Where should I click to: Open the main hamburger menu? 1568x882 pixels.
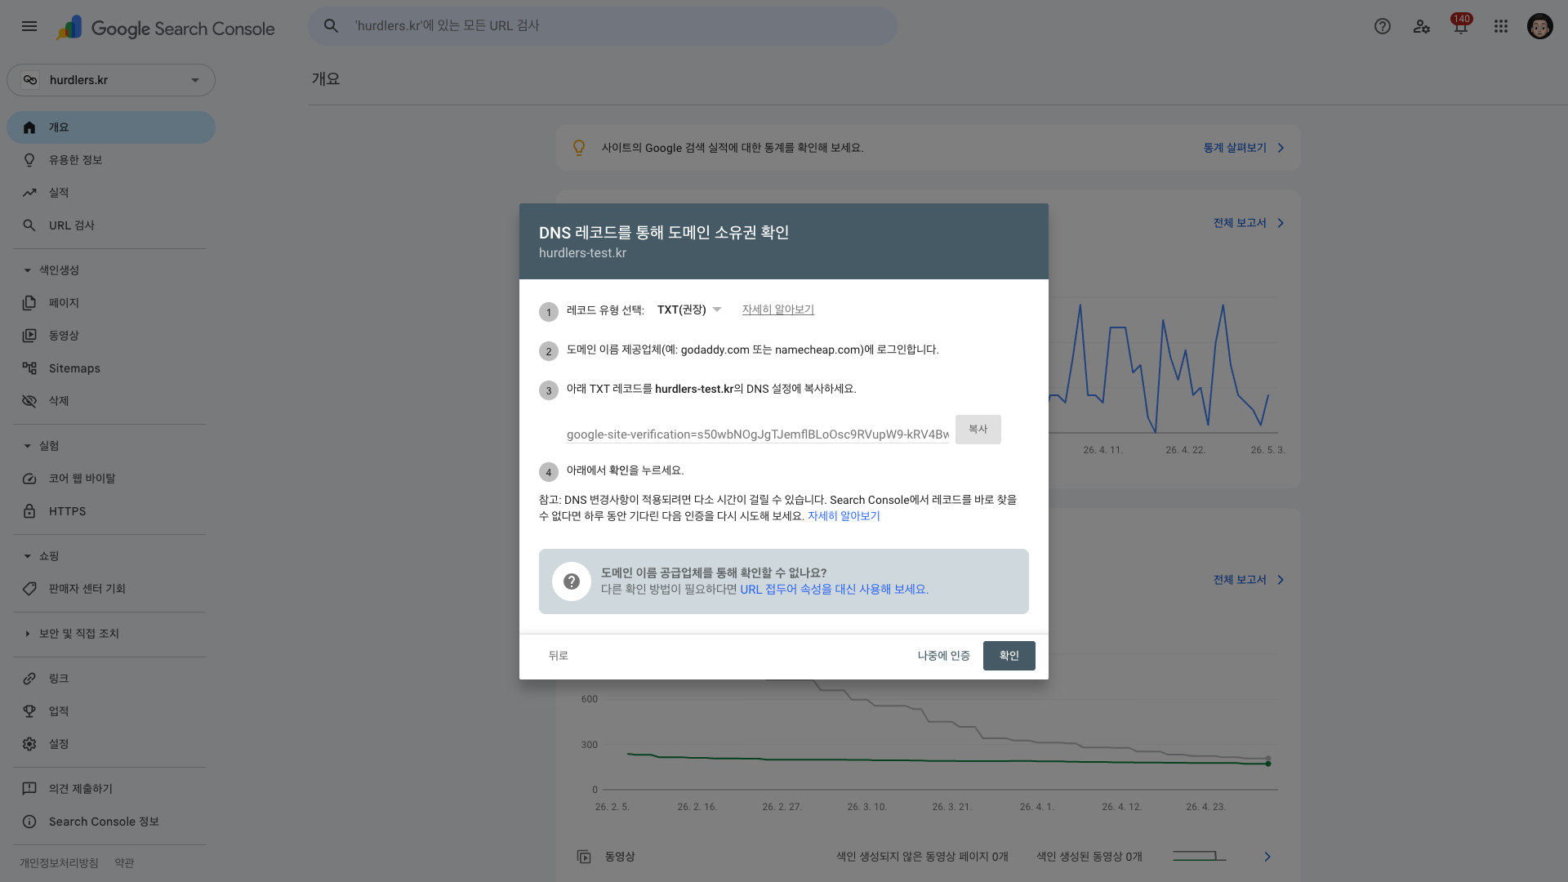(29, 26)
